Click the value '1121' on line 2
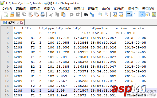This screenshot has height=98, width=157. pyautogui.click(x=52, y=33)
